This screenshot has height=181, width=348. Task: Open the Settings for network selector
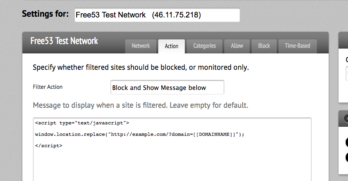(x=157, y=15)
